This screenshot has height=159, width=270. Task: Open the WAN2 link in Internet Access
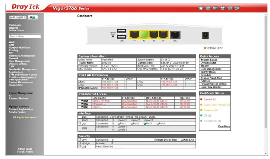pos(85,104)
